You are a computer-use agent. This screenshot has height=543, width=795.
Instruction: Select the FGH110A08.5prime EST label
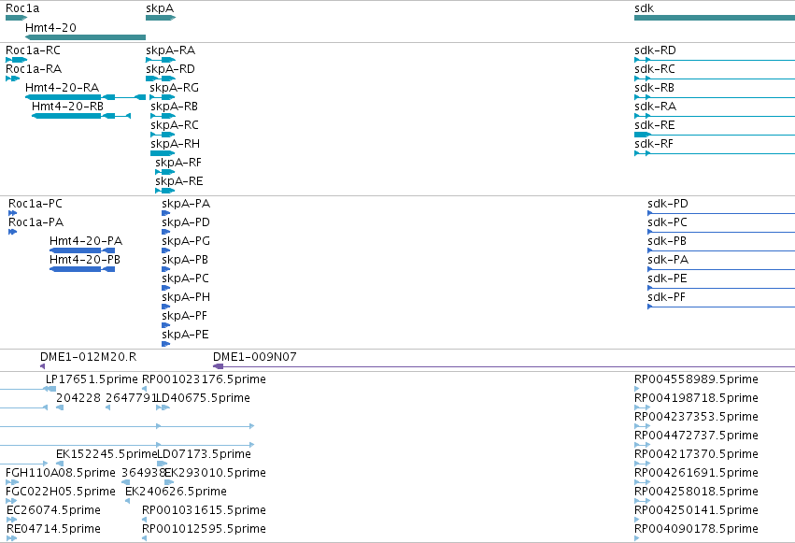(61, 473)
